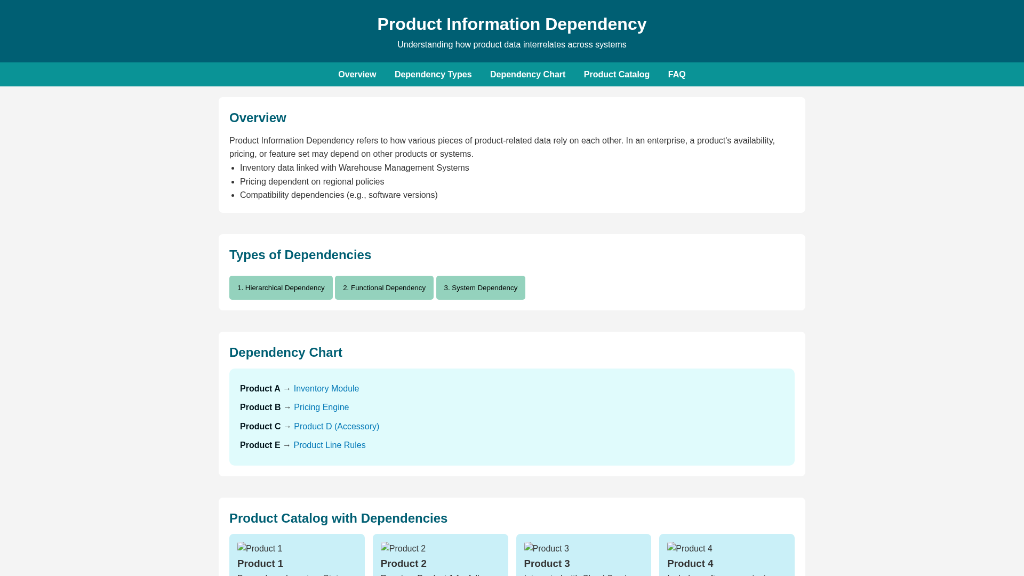
Task: Follow the Inventory Module link
Action: [326, 389]
